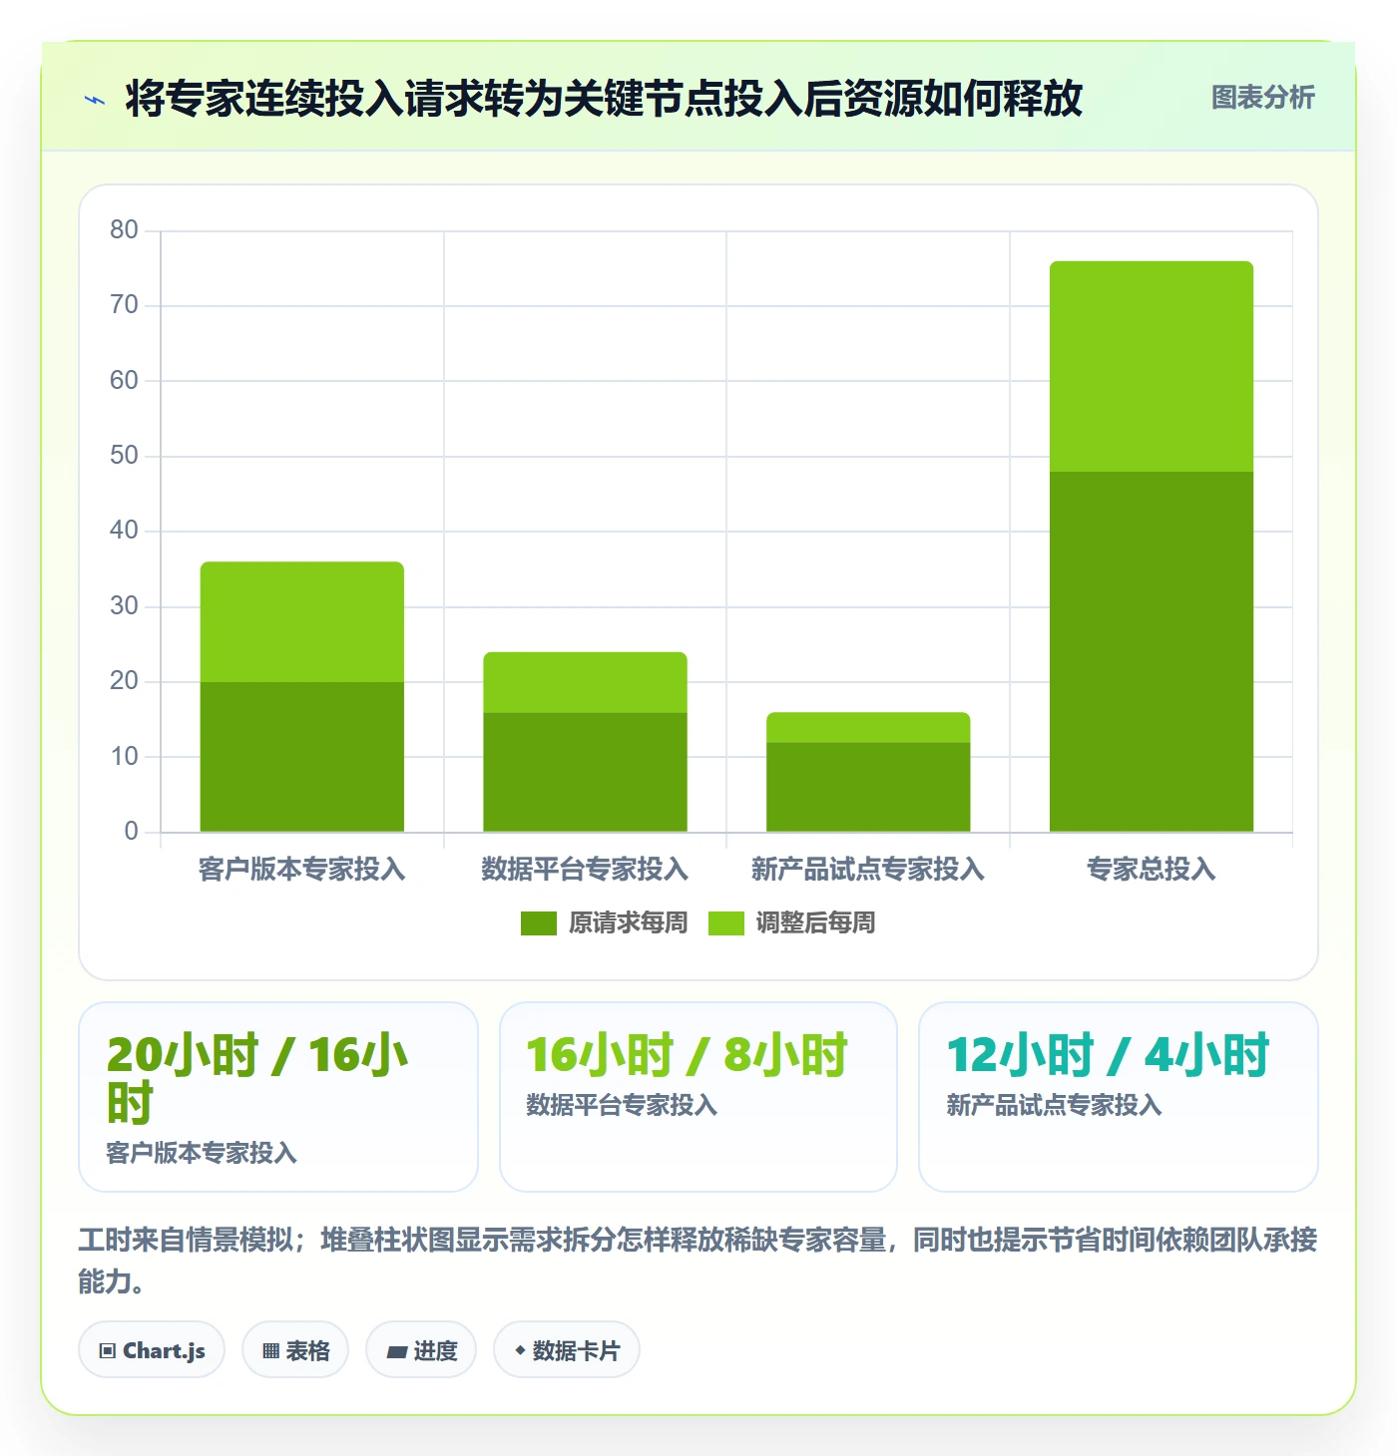1397x1456 pixels.
Task: Select the 数据卡片 tag chip
Action: coord(567,1350)
